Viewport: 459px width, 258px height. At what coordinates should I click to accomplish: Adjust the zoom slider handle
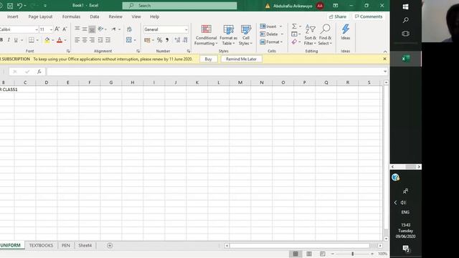tap(352, 254)
